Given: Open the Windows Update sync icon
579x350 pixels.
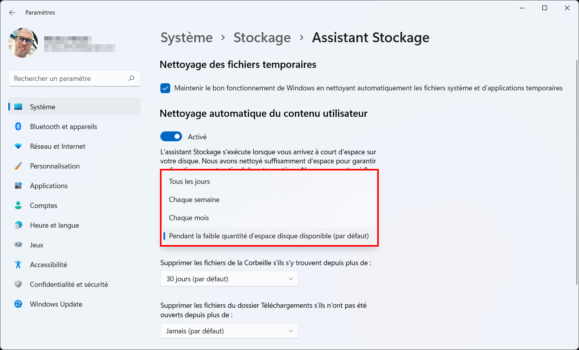Looking at the screenshot, I should 18,304.
